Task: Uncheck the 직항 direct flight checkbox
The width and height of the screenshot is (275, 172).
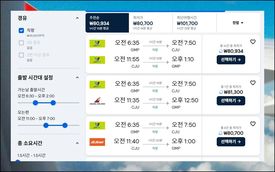Action: point(21,31)
